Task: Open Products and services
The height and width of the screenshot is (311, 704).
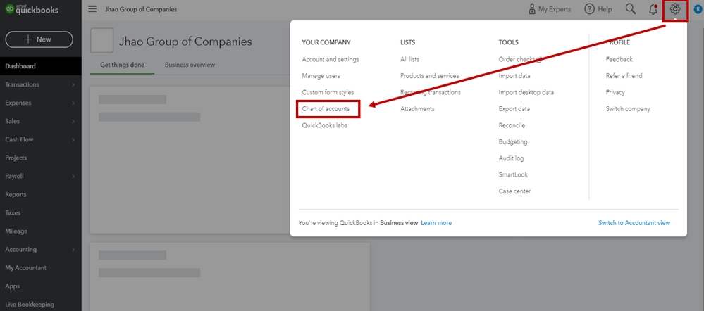Action: [x=430, y=76]
